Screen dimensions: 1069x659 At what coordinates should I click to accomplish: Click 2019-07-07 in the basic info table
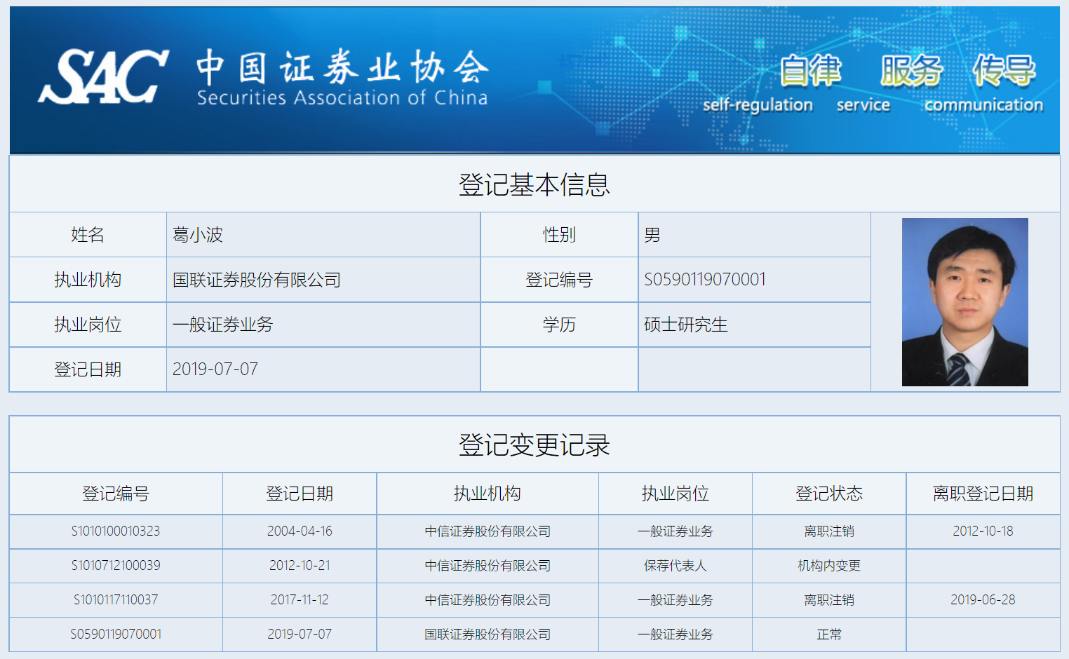pos(215,369)
